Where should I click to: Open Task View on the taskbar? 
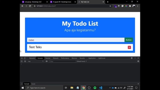point(66,88)
